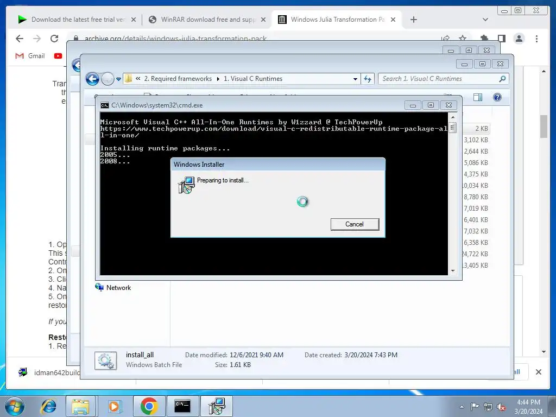Image resolution: width=556 pixels, height=417 pixels.
Task: Switch to cmd window from taskbar
Action: [182, 406]
